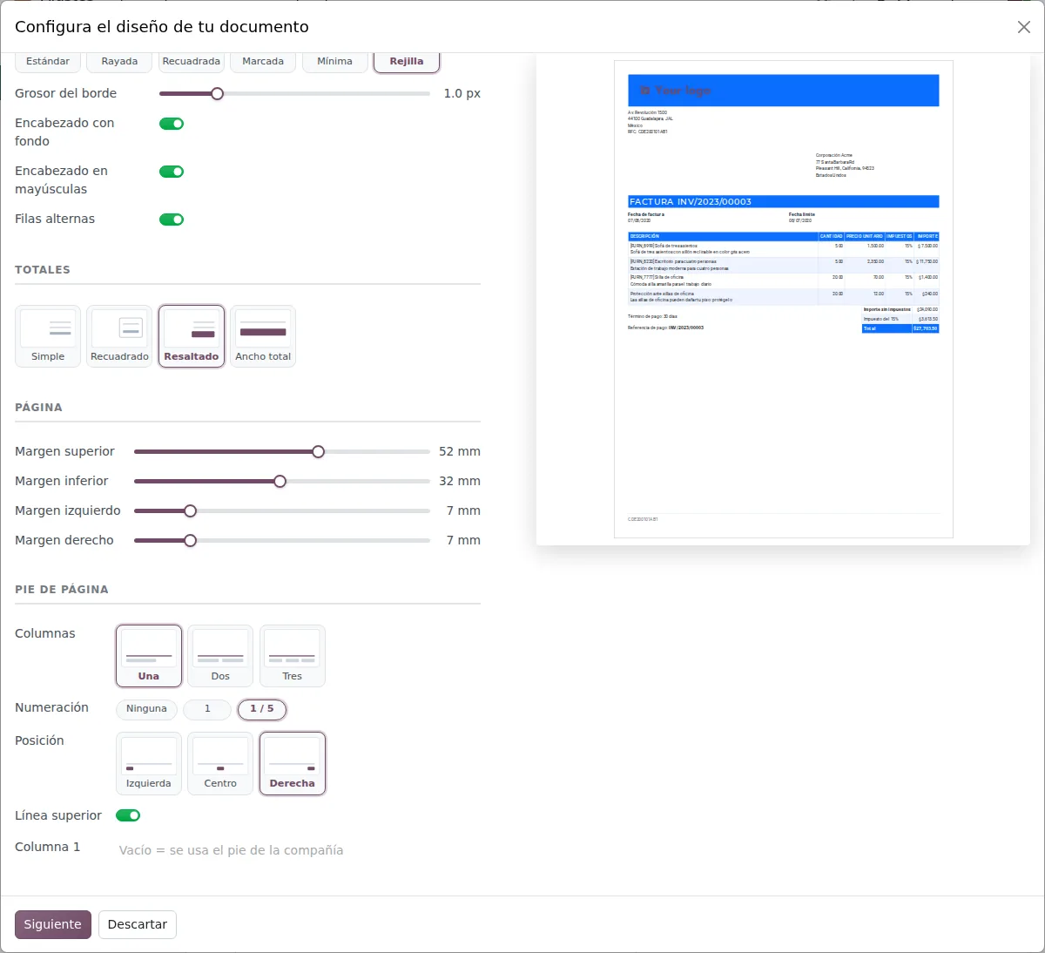Screen dimensions: 1045x953
Task: Toggle the Línea superior switch
Action: (x=128, y=815)
